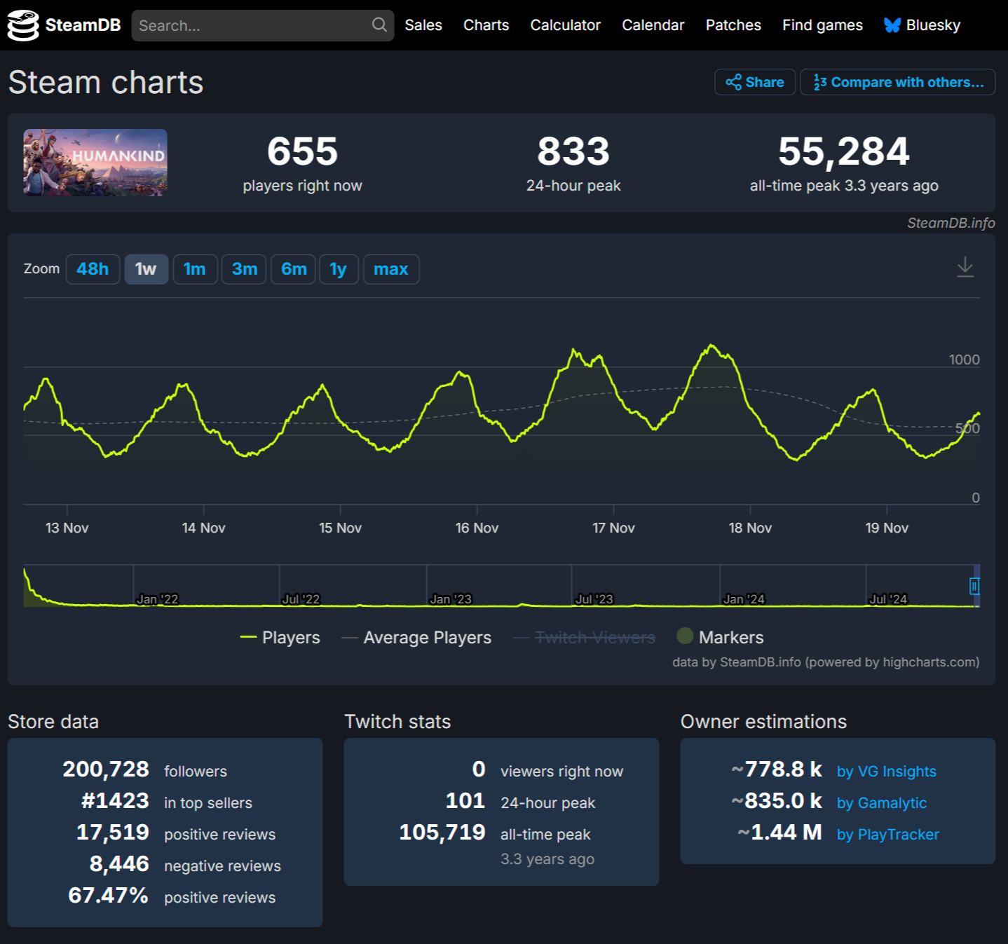
Task: Click the Store data heading
Action: (53, 721)
